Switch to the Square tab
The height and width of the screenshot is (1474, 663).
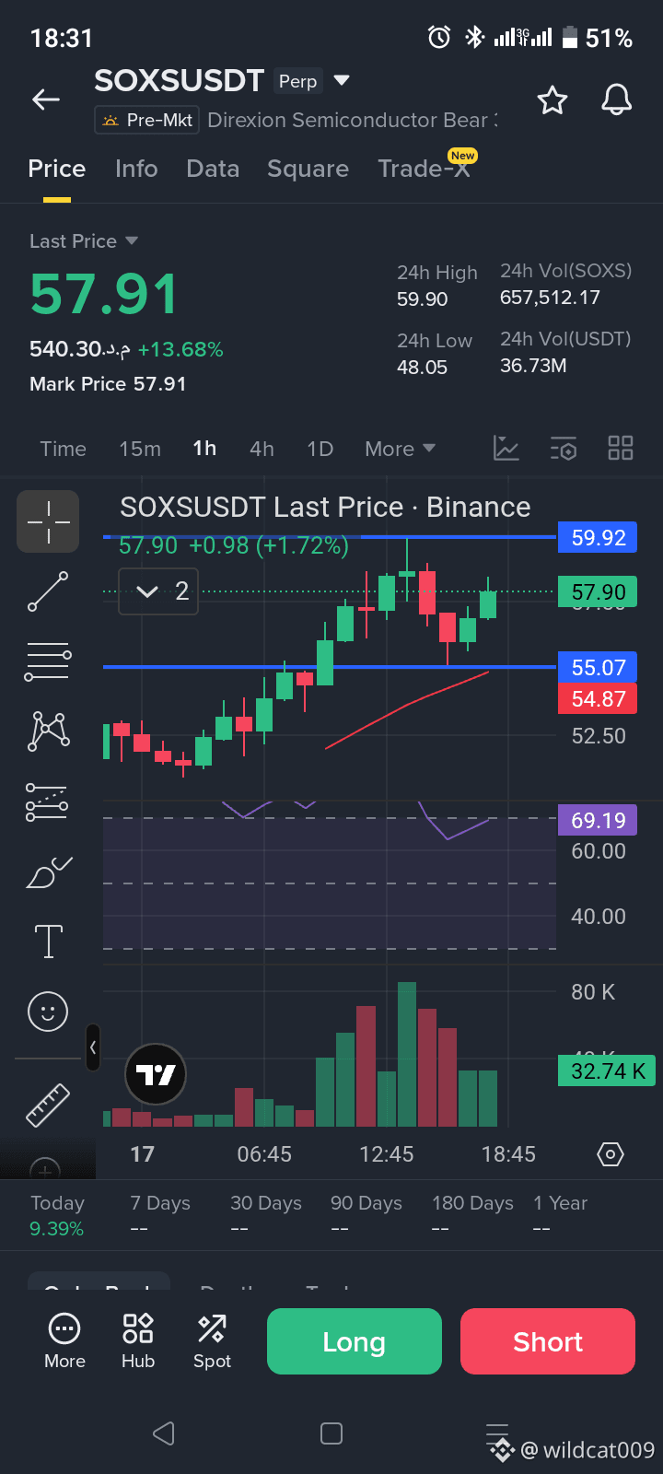point(308,169)
